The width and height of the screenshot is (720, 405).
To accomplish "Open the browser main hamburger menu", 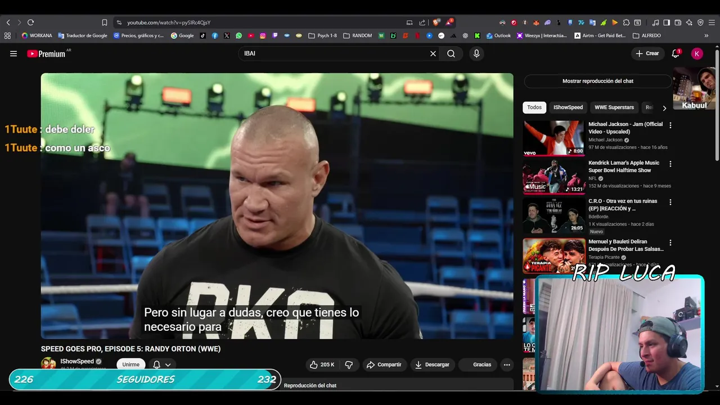I will pos(712,22).
